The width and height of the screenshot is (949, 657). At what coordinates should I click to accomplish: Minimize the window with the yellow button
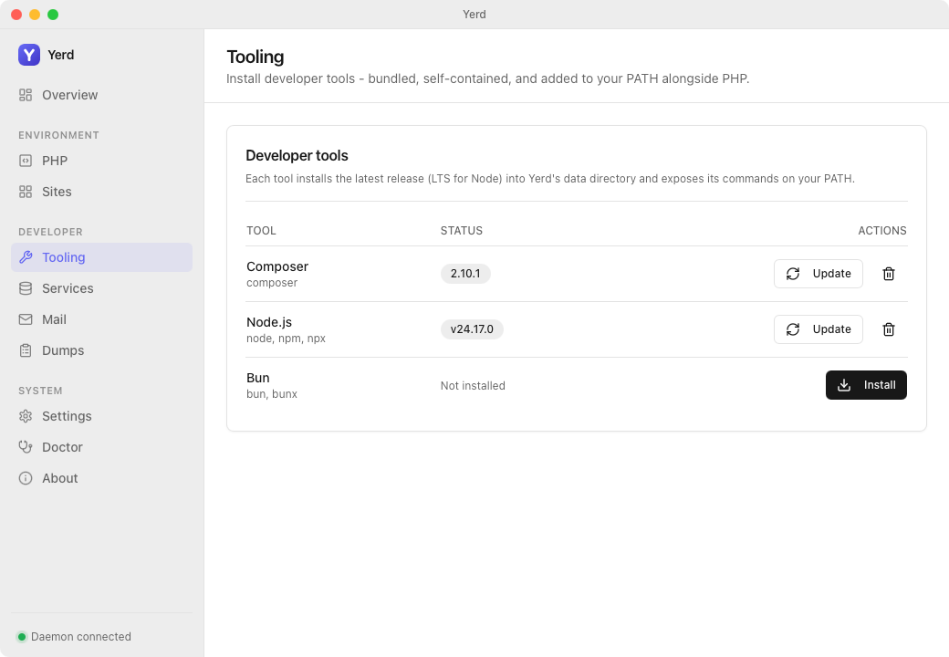point(35,15)
